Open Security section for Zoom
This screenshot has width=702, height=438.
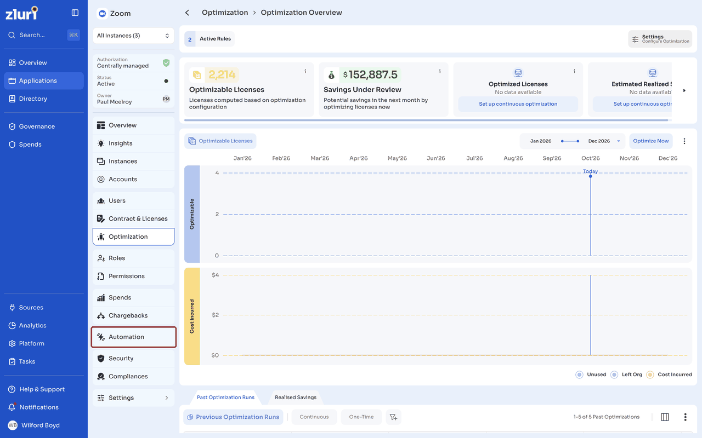pyautogui.click(x=133, y=359)
